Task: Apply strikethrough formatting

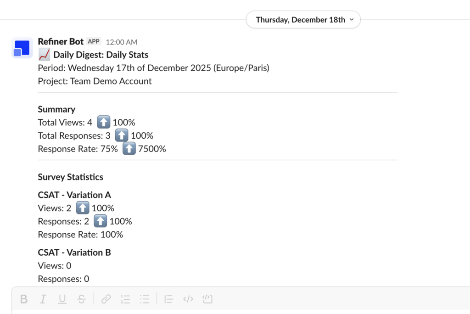Action: [82, 299]
